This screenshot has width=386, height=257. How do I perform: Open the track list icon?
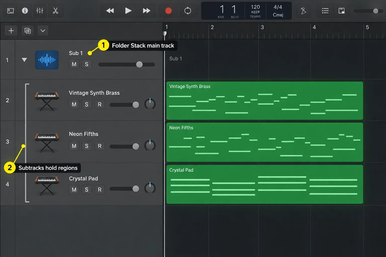tap(325, 11)
